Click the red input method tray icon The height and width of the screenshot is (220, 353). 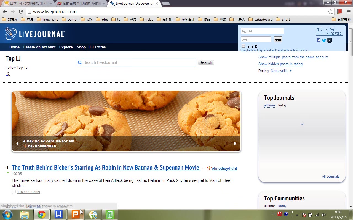pos(280,214)
